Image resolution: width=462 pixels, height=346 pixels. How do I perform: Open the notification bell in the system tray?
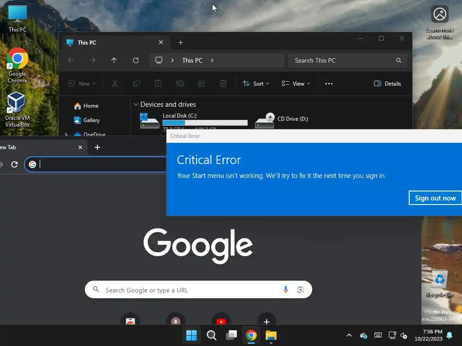[450, 335]
